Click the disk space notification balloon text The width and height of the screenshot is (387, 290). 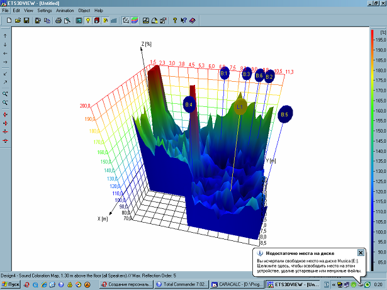[x=309, y=266]
